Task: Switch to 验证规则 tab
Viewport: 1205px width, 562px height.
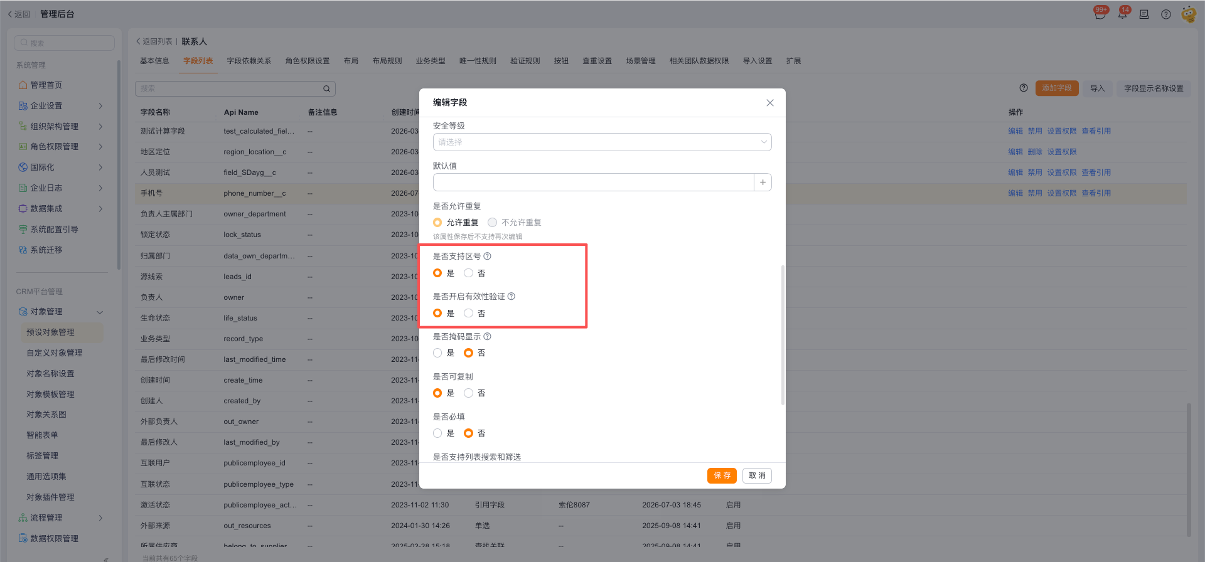Action: click(525, 61)
